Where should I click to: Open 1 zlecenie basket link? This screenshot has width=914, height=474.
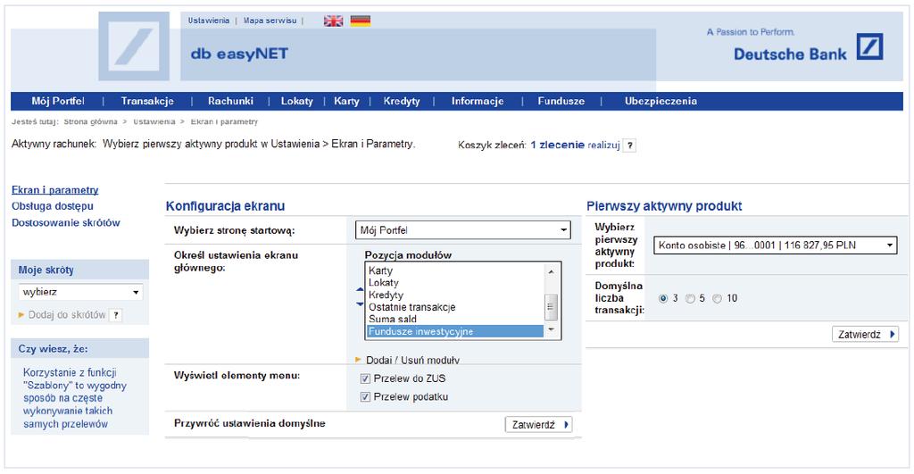(557, 146)
